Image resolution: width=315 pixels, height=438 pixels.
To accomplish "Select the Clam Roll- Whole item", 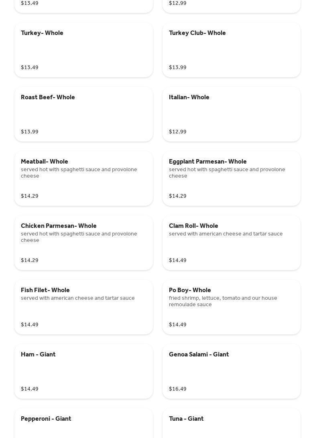I will pyautogui.click(x=231, y=243).
